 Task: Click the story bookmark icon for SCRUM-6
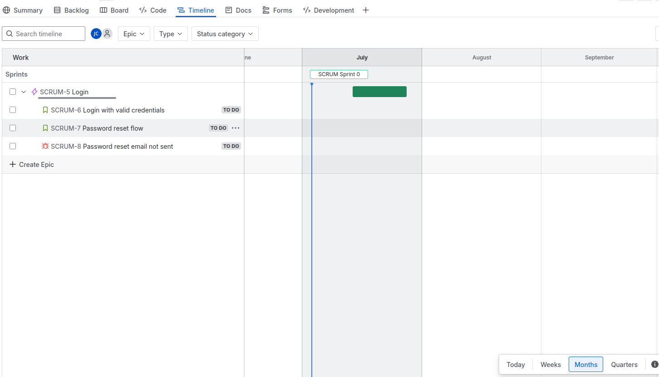45,110
